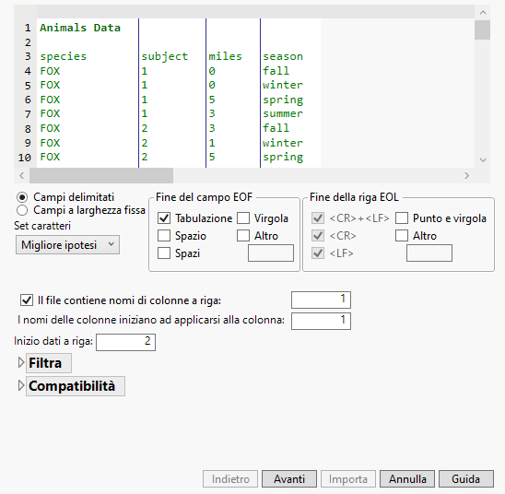
Task: Enable Spazi delimiter checkbox
Action: (164, 253)
